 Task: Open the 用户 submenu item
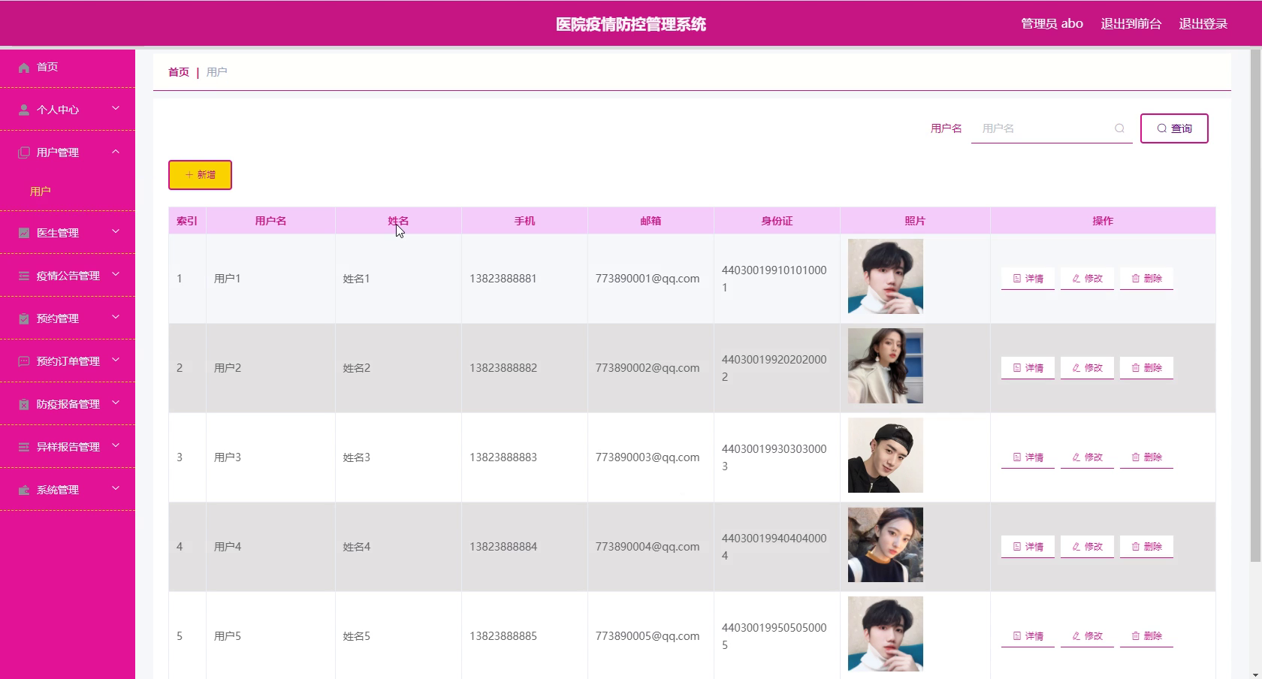[x=41, y=192]
